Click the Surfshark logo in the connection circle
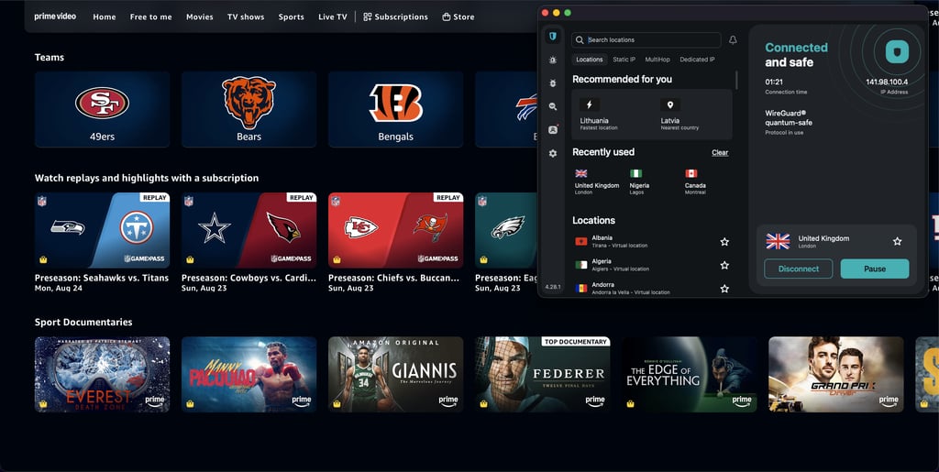This screenshot has height=472, width=939. (897, 51)
